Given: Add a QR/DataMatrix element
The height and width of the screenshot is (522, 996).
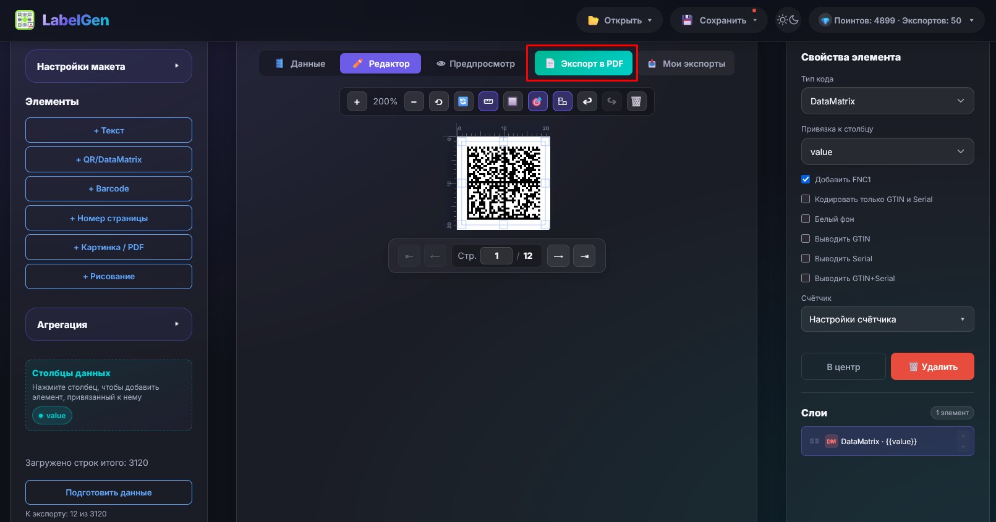Looking at the screenshot, I should click(x=109, y=159).
